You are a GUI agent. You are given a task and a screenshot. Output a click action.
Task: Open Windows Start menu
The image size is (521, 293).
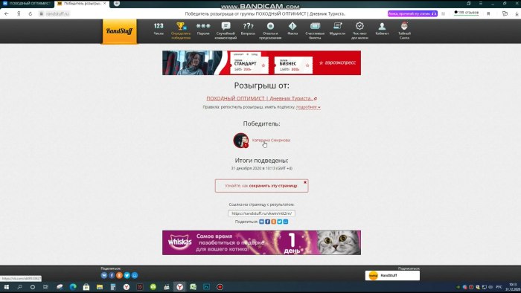6,287
